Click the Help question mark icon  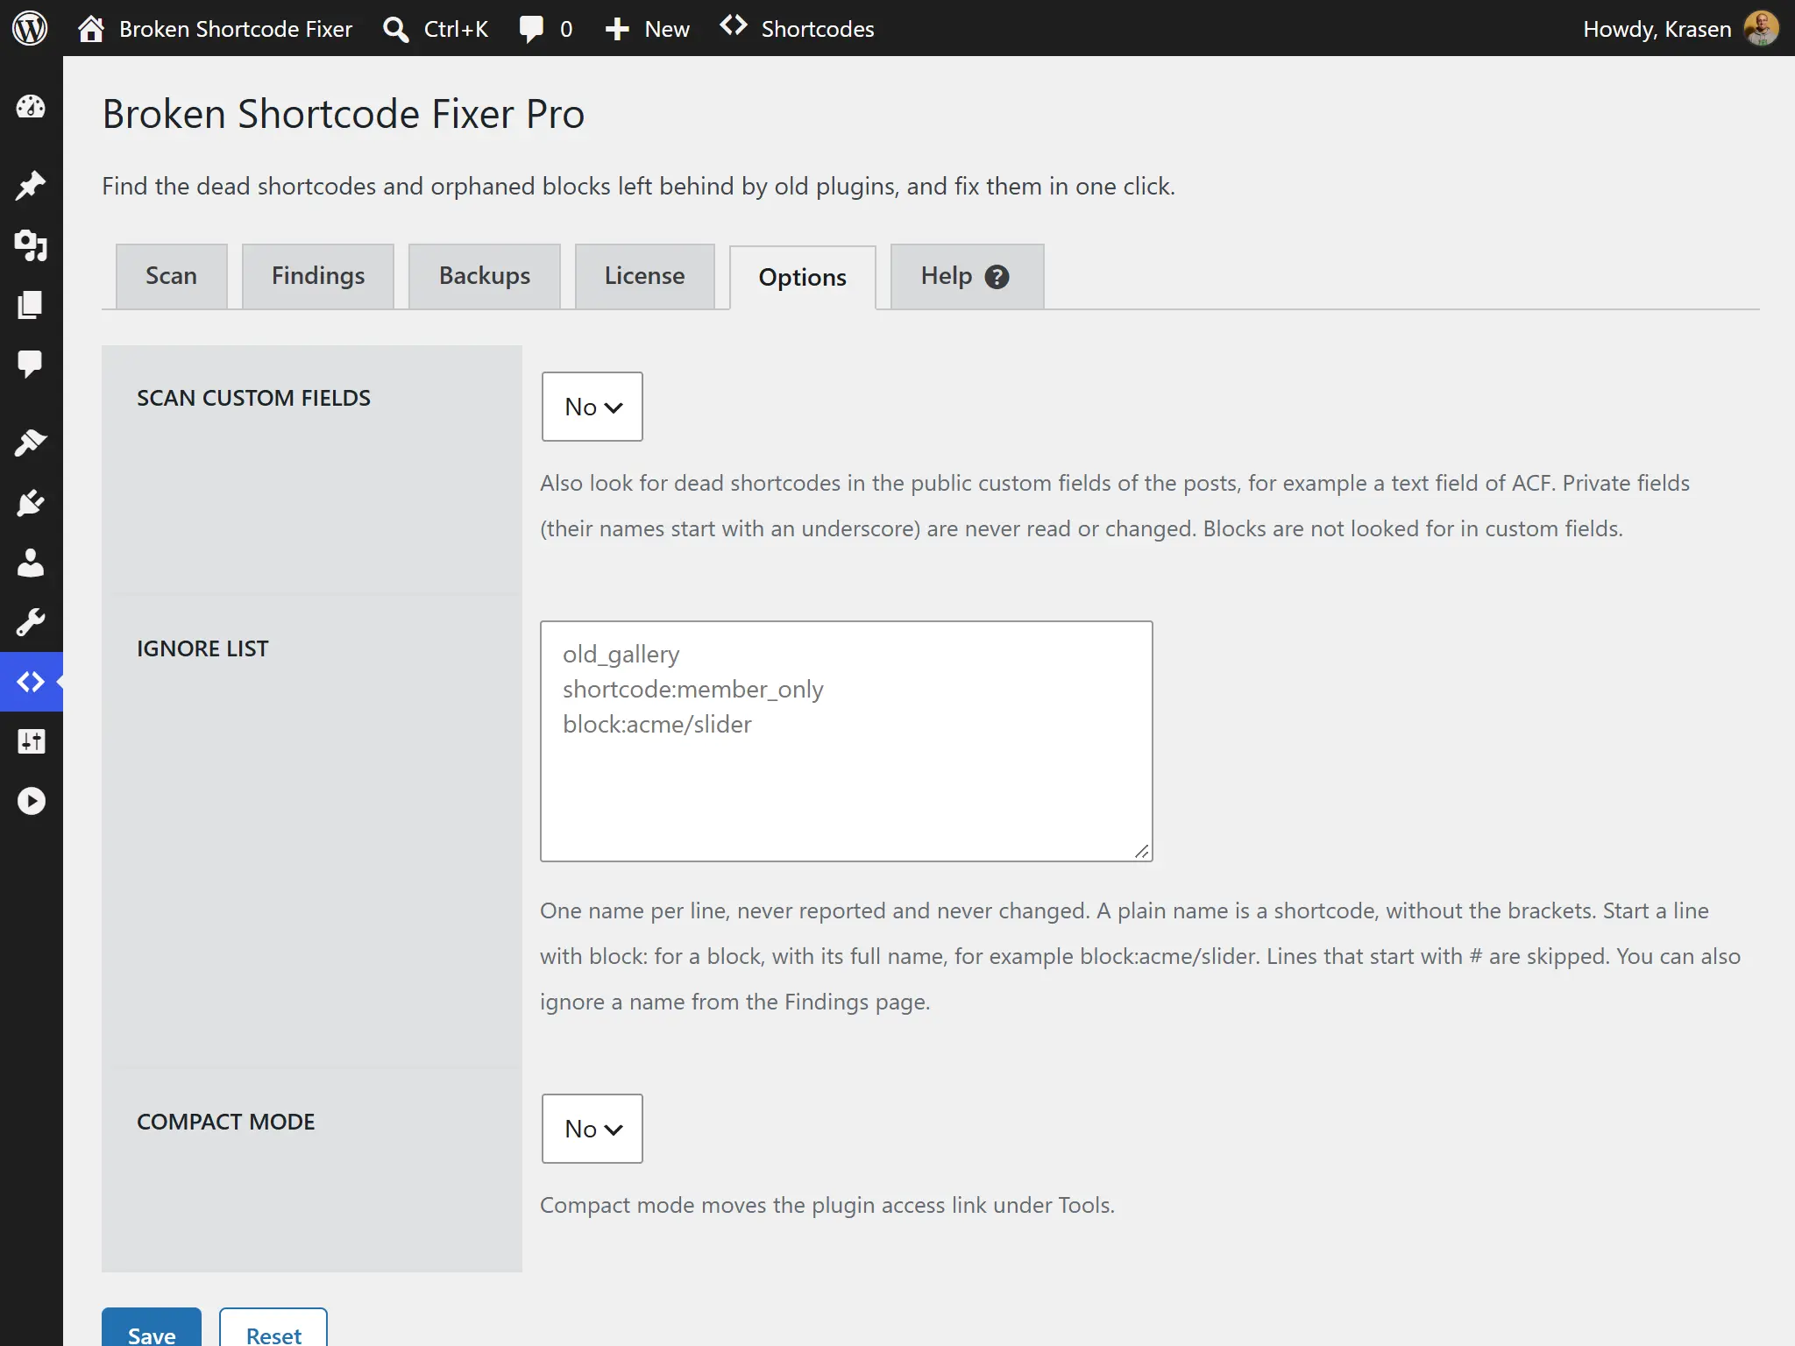tap(997, 277)
